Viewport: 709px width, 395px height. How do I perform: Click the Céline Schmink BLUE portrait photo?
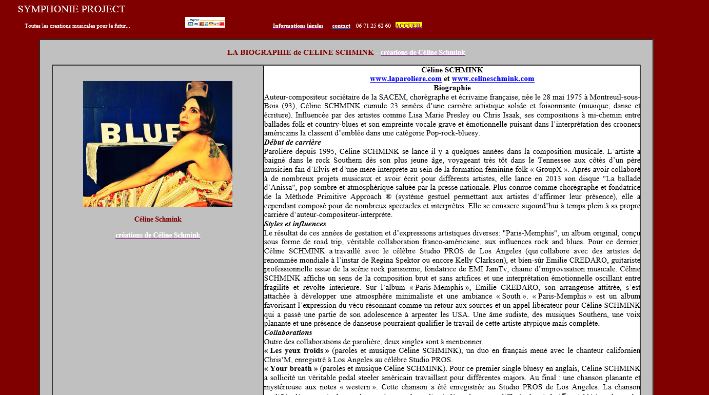pyautogui.click(x=157, y=144)
